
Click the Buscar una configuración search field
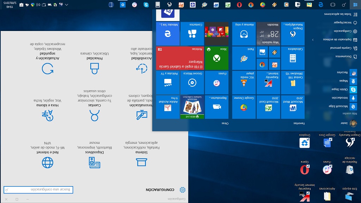click(x=38, y=190)
